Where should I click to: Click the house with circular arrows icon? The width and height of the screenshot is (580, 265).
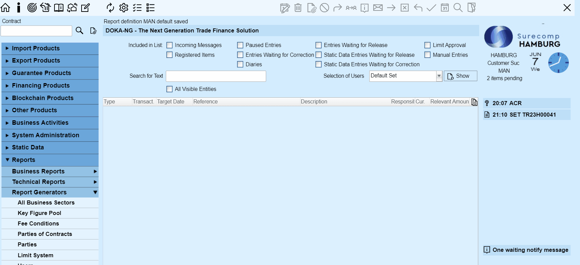[x=72, y=7]
